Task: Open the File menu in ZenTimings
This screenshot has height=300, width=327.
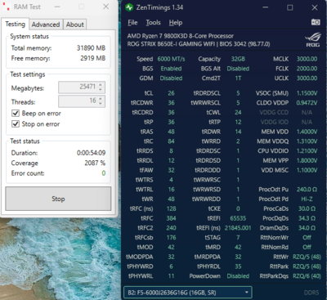Action: coord(132,23)
